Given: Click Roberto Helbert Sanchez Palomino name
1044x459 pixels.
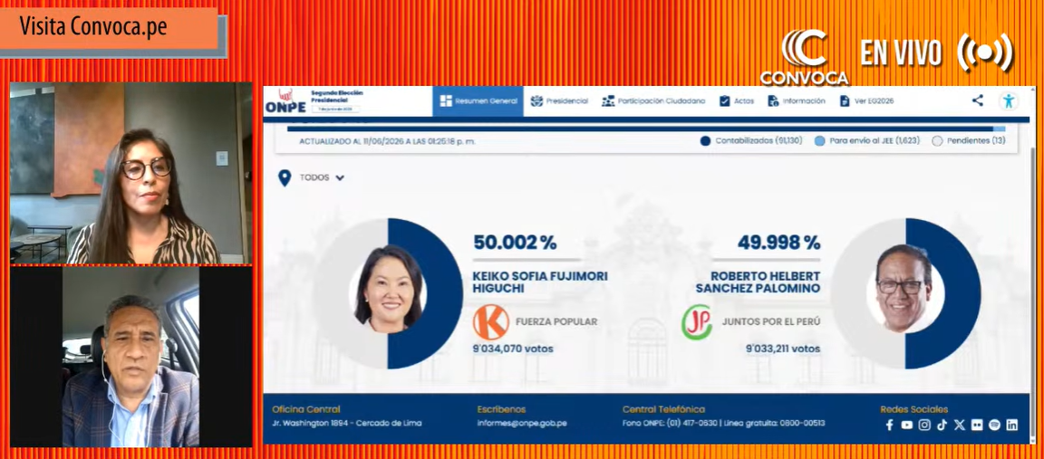Looking at the screenshot, I should pos(758,282).
